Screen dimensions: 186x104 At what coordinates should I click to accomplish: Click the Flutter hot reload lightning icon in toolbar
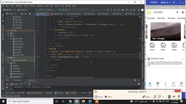108,10
